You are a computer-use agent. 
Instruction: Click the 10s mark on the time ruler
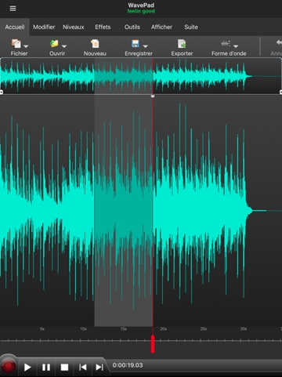[x=83, y=329]
